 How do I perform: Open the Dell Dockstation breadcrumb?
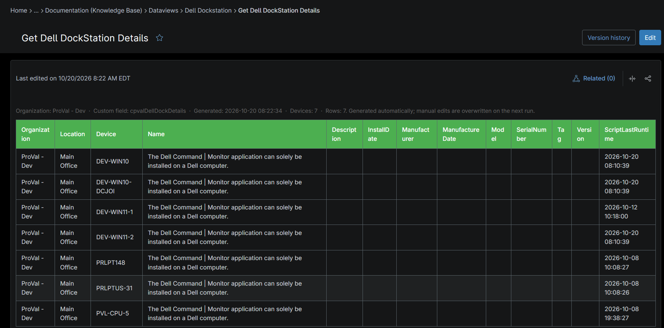(x=208, y=10)
